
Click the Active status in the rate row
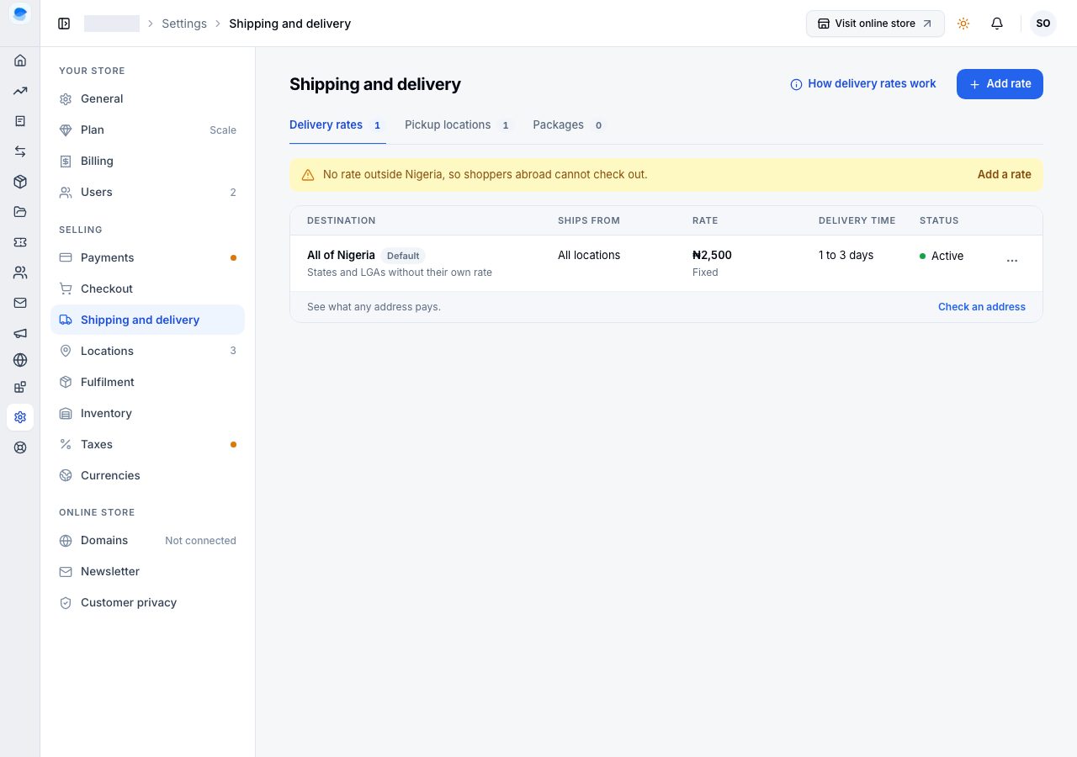[x=942, y=256]
